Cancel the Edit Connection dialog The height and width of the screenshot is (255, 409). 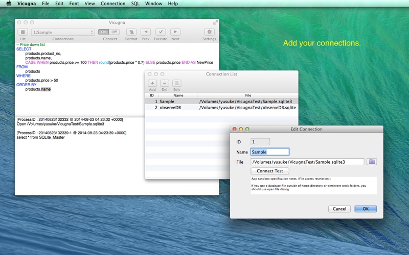339,209
